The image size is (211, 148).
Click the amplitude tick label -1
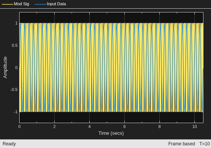(x=15, y=112)
